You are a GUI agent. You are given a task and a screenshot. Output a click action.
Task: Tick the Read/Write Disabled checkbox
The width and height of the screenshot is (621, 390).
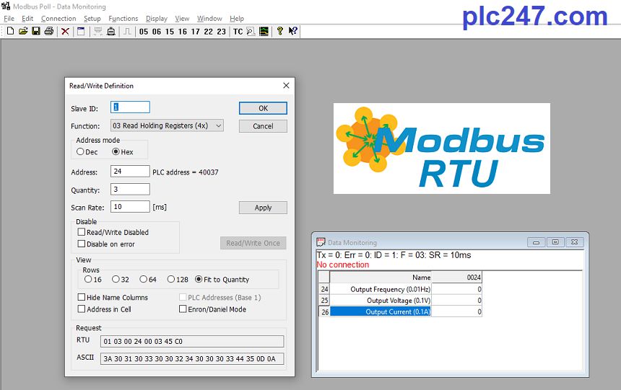(82, 232)
